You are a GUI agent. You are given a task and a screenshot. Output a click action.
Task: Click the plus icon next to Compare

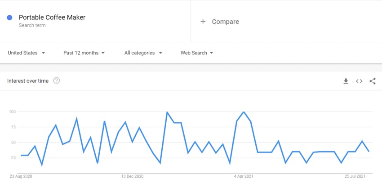[203, 22]
